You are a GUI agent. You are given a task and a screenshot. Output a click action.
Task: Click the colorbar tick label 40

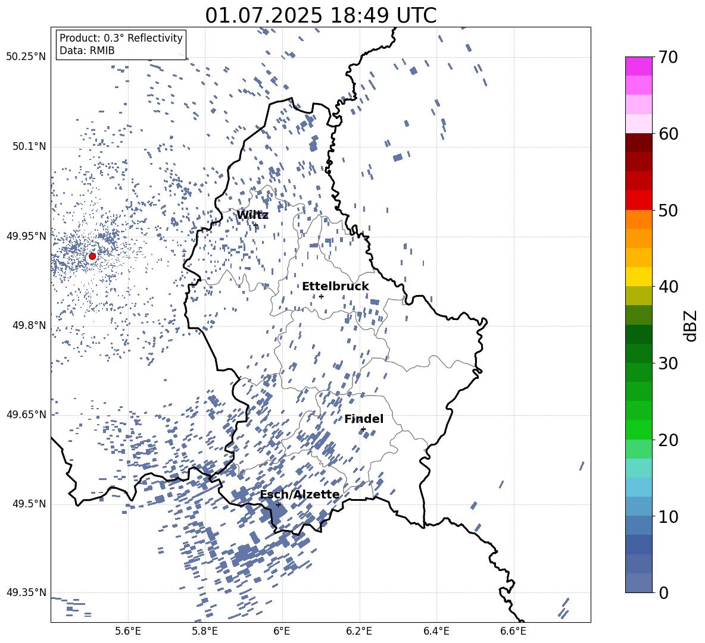pyautogui.click(x=668, y=287)
